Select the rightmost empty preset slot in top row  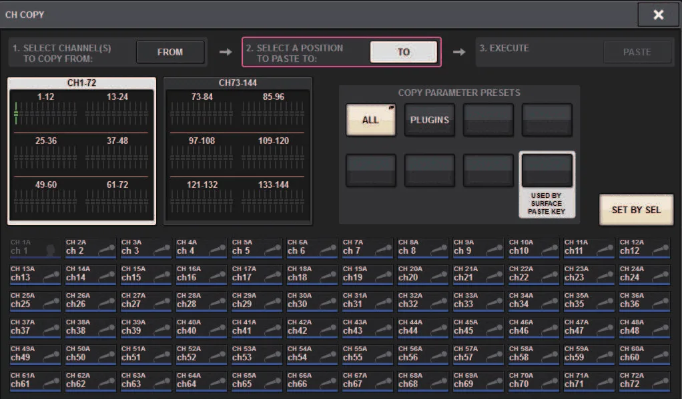point(547,120)
